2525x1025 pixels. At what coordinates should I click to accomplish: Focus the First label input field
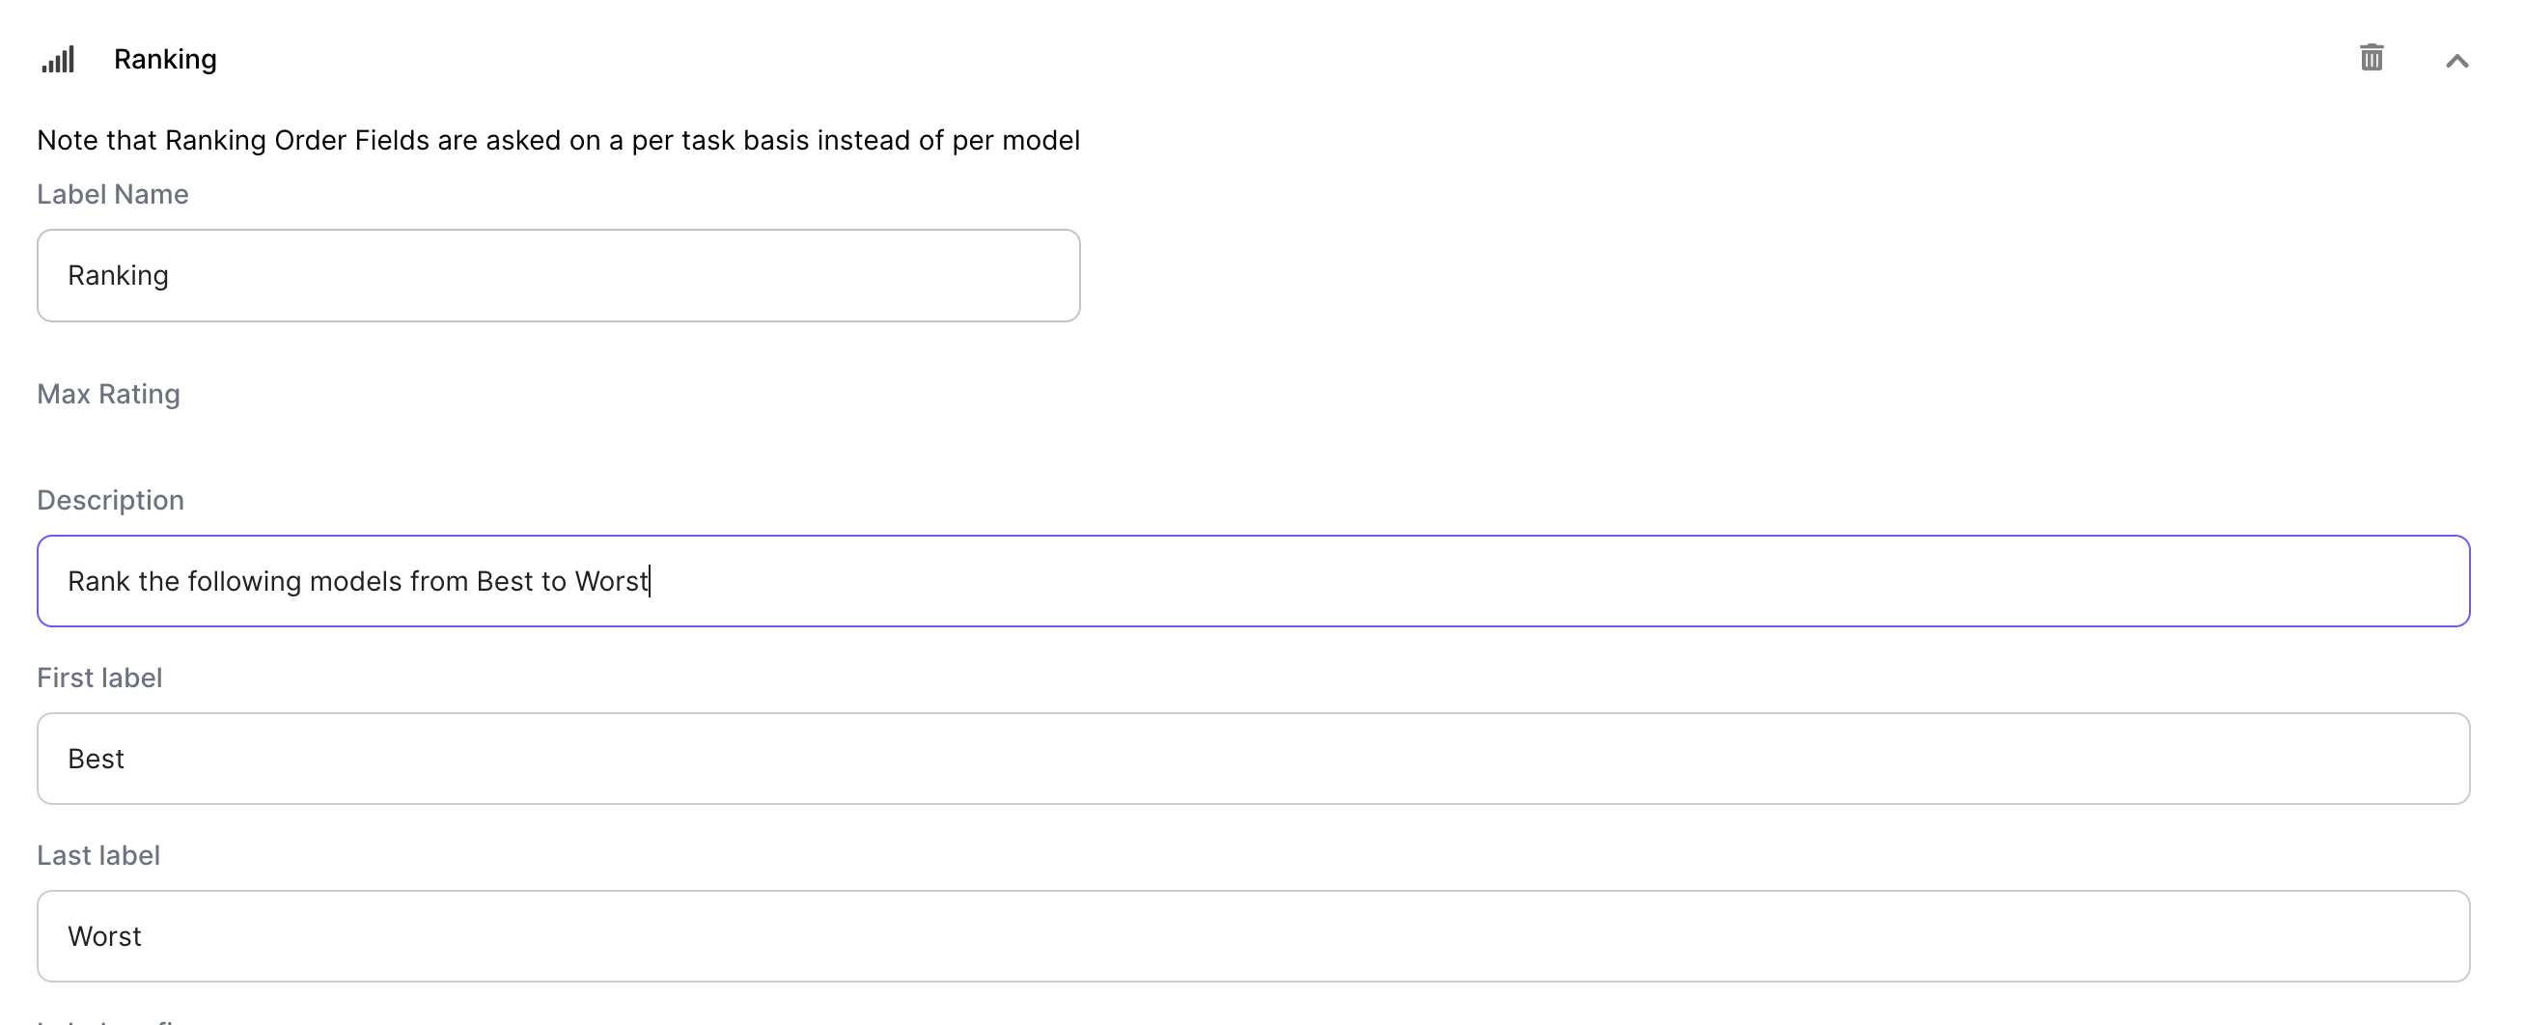tap(1253, 759)
